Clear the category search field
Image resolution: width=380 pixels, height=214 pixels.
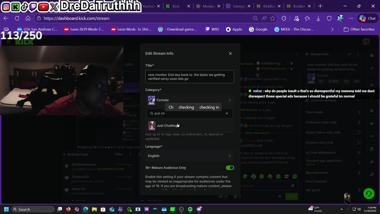click(x=227, y=113)
